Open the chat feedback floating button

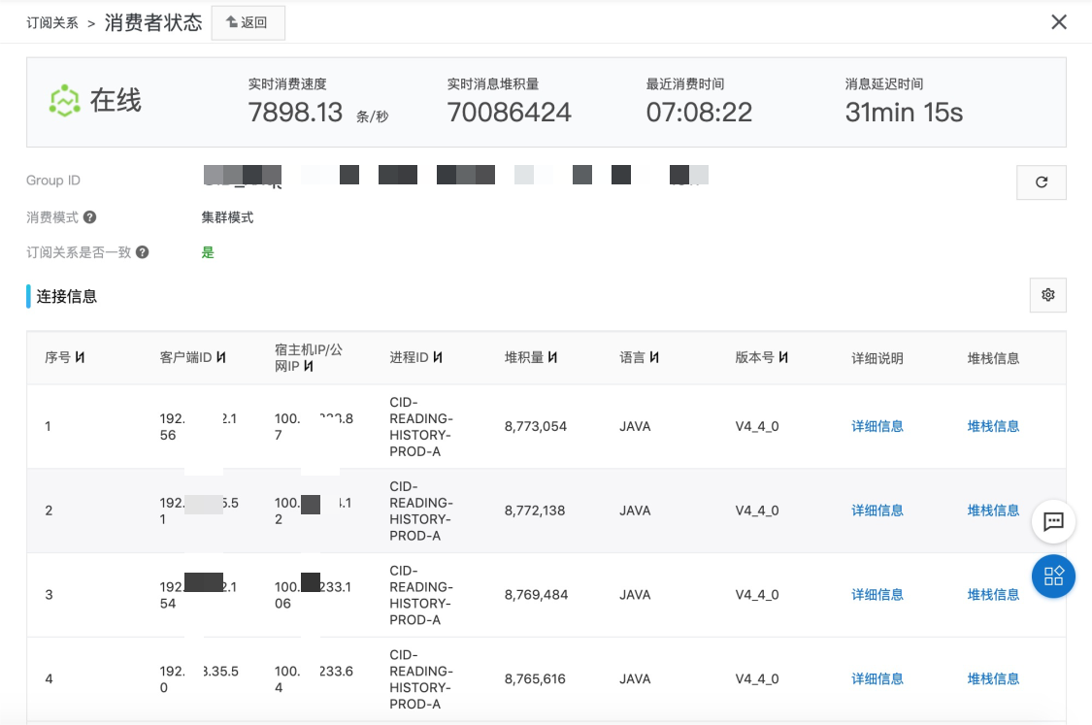[1053, 521]
